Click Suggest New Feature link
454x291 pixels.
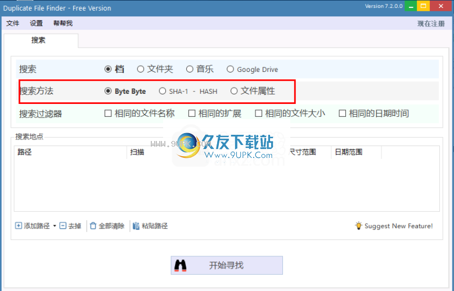398,226
